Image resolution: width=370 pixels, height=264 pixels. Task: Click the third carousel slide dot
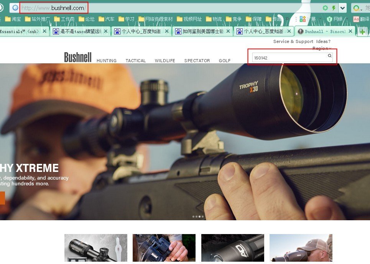[199, 217]
